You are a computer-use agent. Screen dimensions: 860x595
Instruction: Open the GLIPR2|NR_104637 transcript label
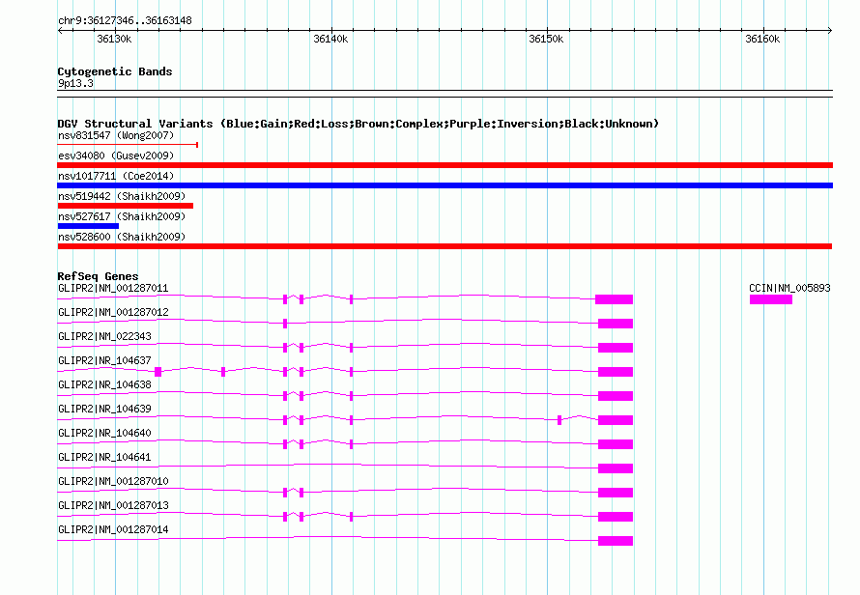tap(104, 361)
